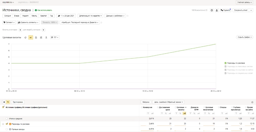Viewport: 256px width, 132px height.
Task: Filter by Время на сайте column
Action: click(x=249, y=113)
